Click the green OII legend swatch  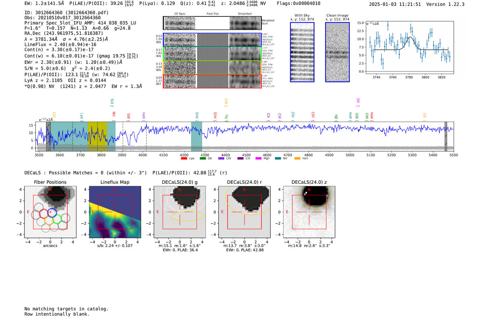pyautogui.click(x=203, y=159)
